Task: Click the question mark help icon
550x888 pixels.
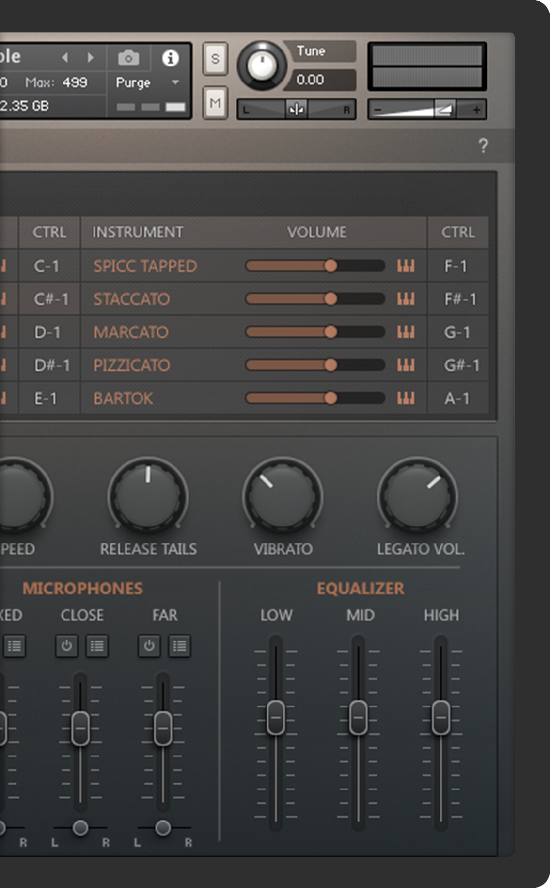Action: coord(483,146)
